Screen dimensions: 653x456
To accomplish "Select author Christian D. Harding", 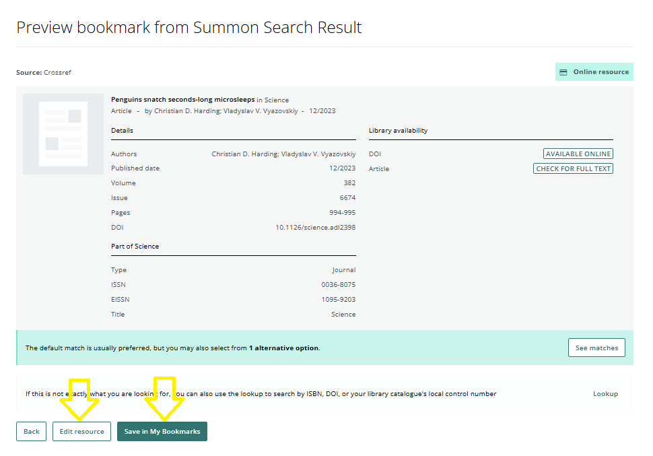I will (x=182, y=110).
